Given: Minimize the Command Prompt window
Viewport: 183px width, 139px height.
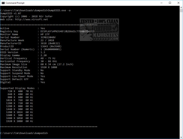Looking at the screenshot, I should 161,3.
